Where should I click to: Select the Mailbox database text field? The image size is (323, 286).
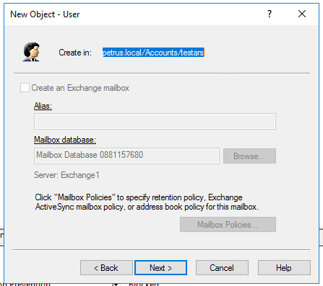(126, 156)
